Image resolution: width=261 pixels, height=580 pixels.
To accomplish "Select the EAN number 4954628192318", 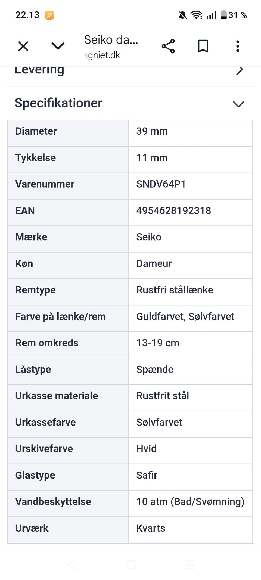I will tap(173, 211).
